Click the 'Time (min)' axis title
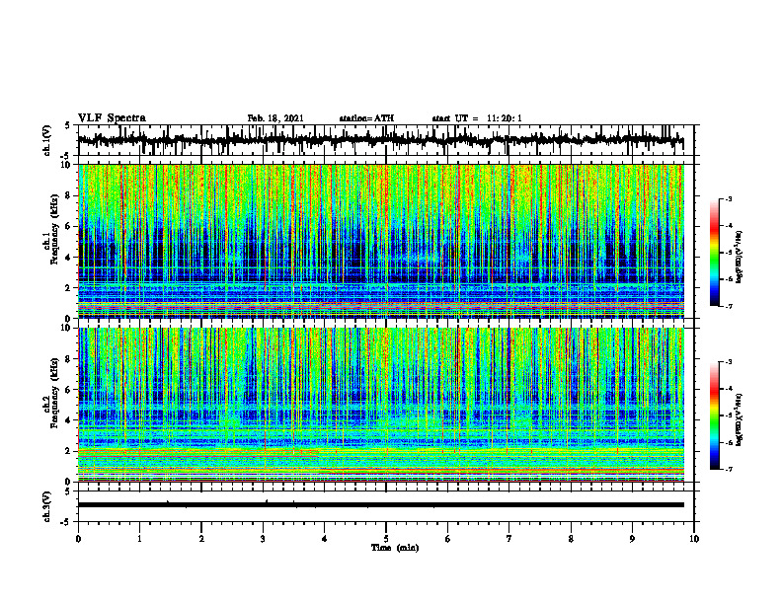This screenshot has height=604, width=782. pos(395,548)
